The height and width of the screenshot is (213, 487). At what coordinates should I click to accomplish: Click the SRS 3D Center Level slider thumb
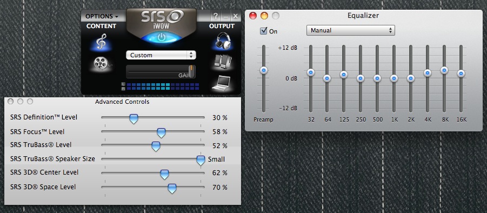pyautogui.click(x=164, y=174)
